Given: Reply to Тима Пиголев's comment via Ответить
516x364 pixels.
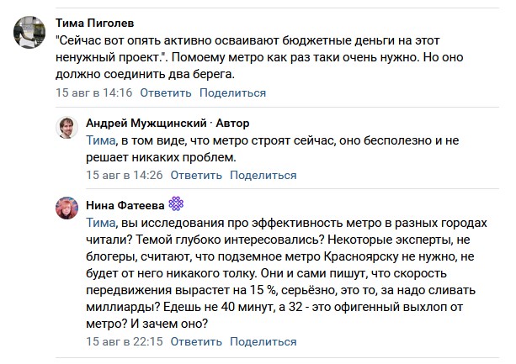Looking at the screenshot, I should point(166,92).
